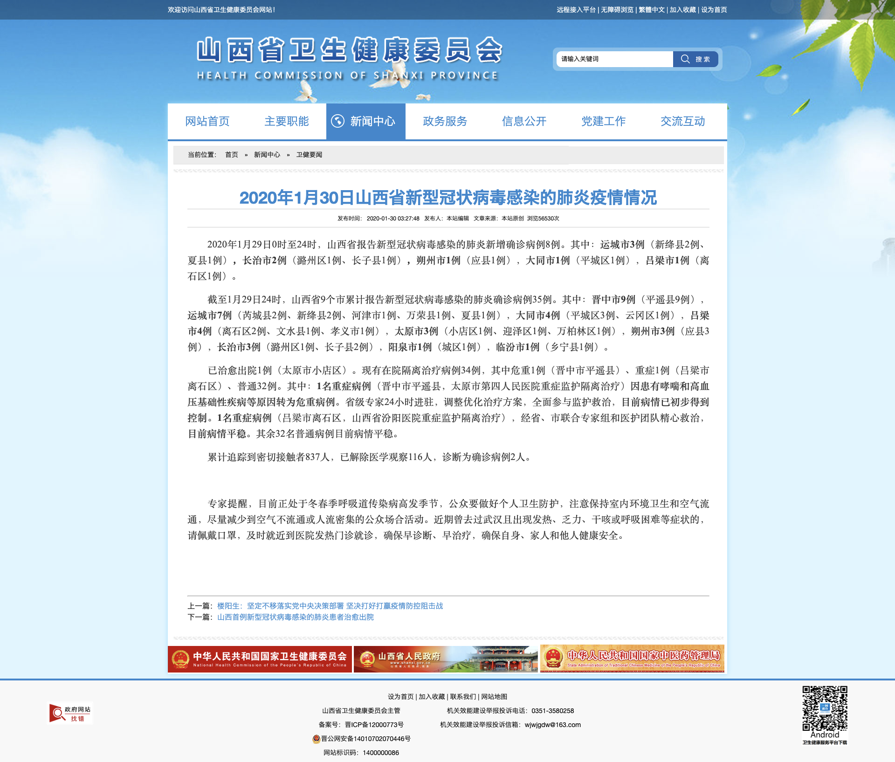Click the 请输入关键词 search field
895x762 pixels.
[x=615, y=59]
